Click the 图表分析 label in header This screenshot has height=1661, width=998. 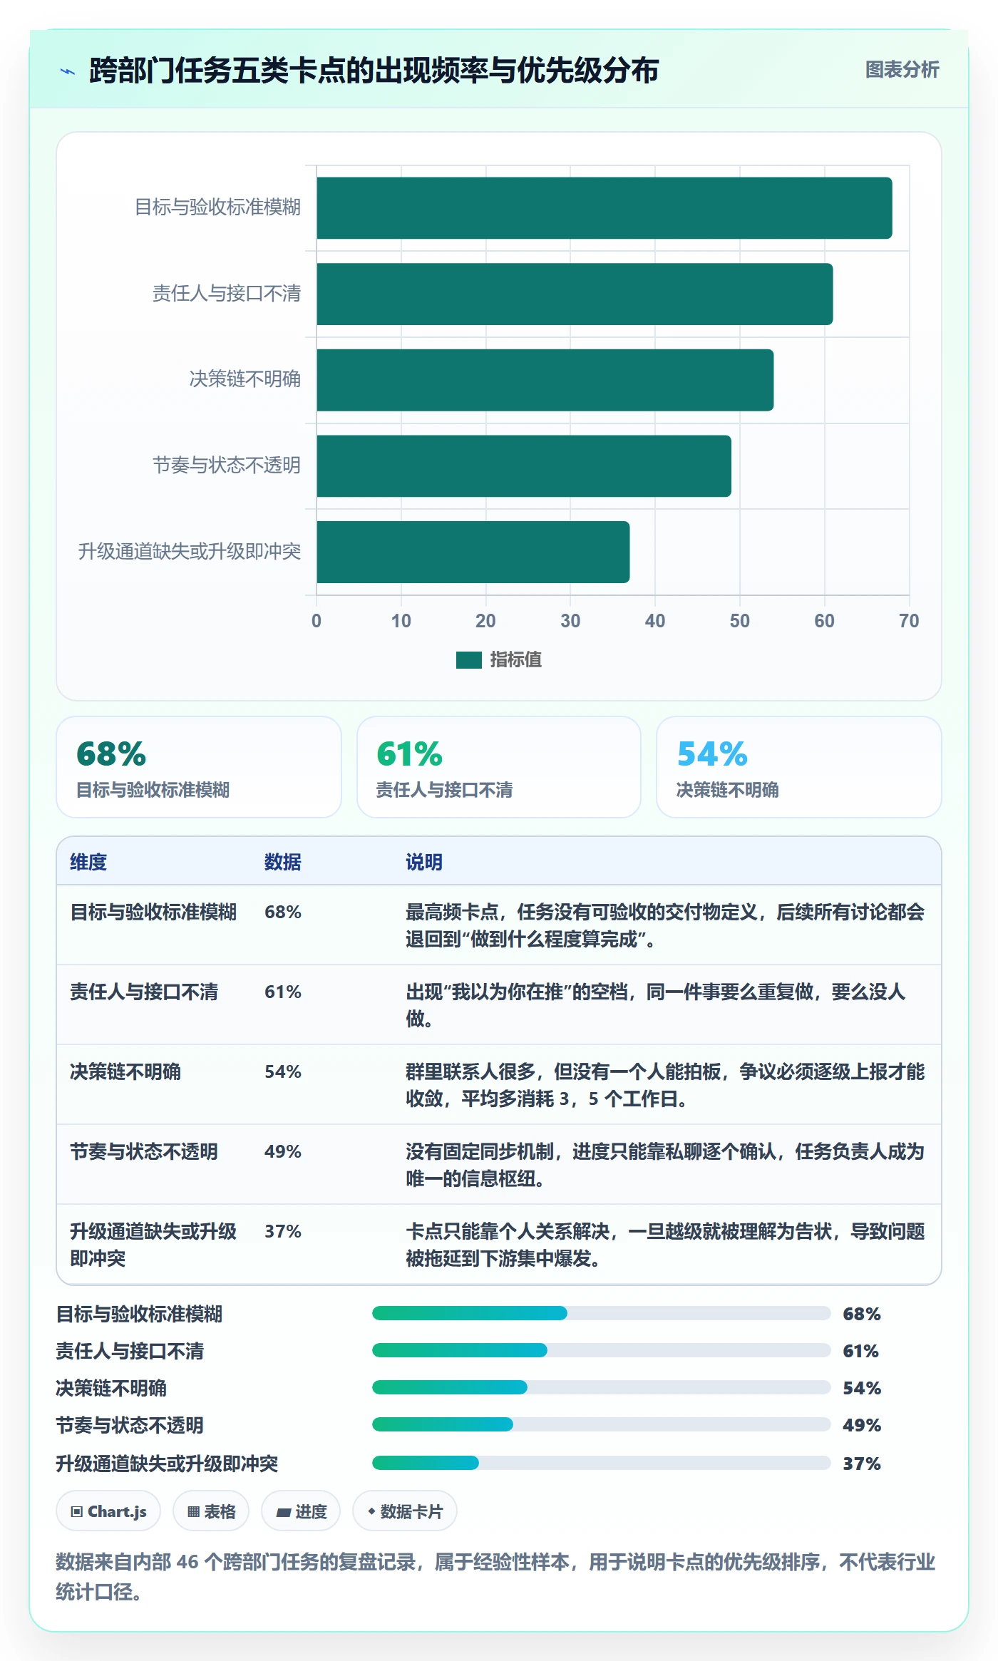902,70
